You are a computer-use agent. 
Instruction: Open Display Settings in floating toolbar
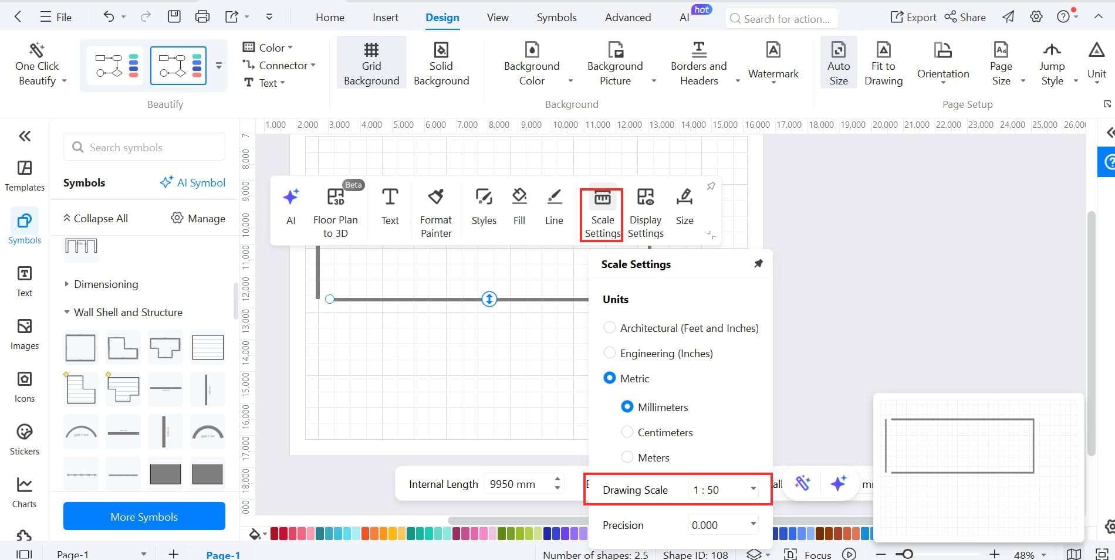tap(646, 213)
